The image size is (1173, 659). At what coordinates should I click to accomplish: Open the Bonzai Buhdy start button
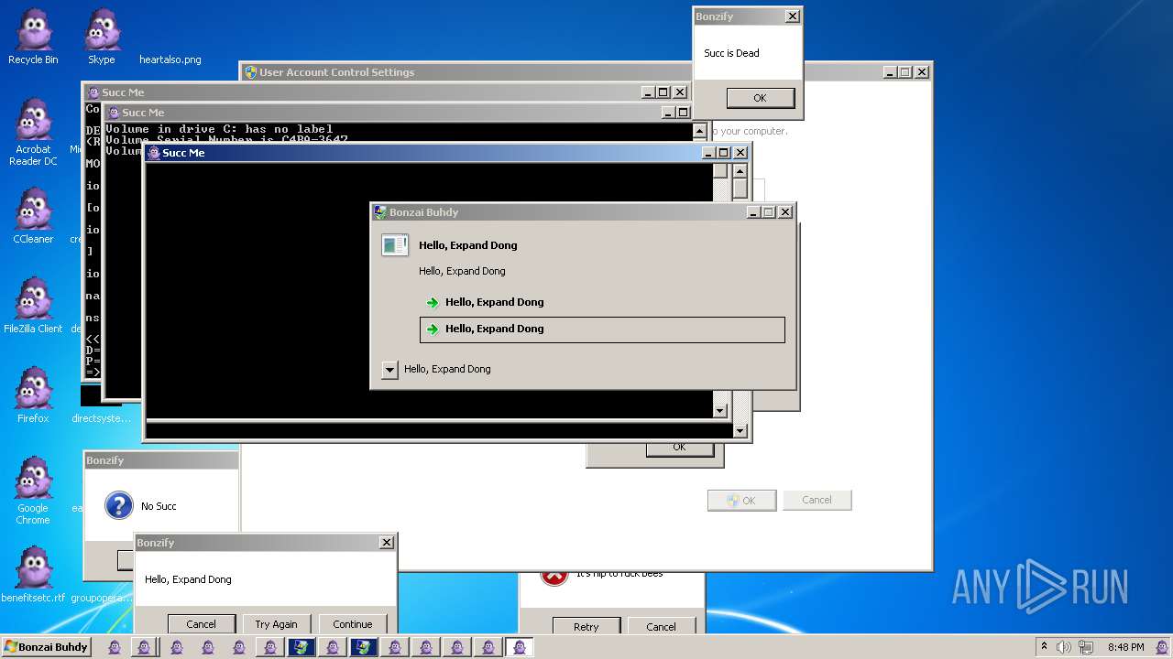coord(45,646)
